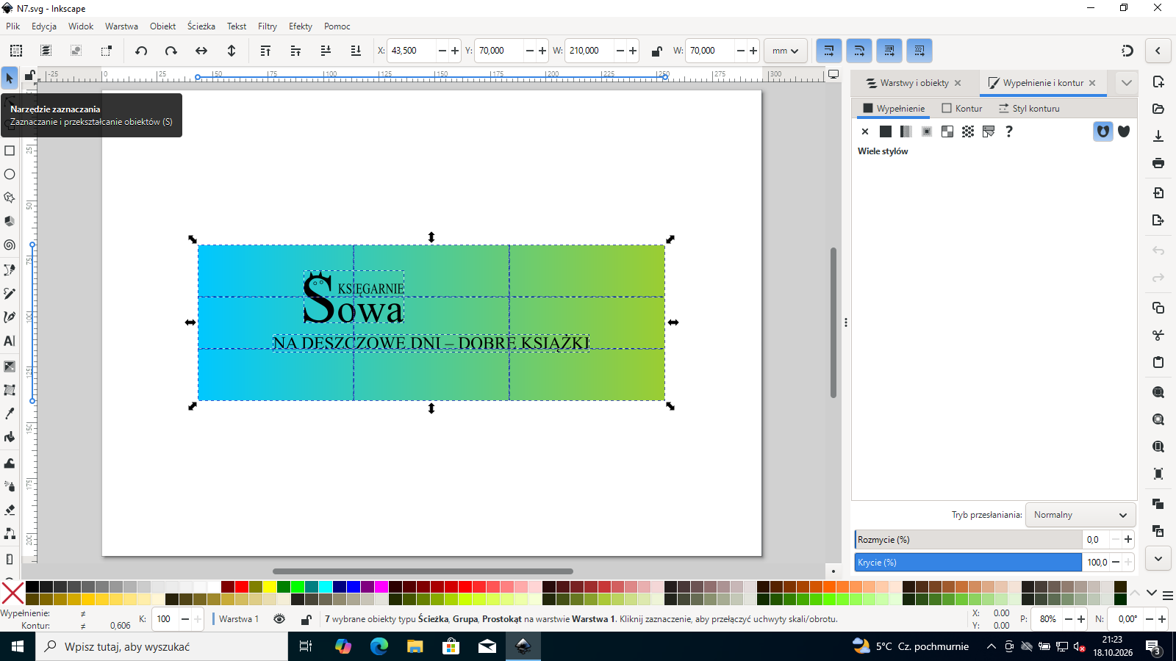Open Microsoft Edge from the taskbar
This screenshot has height=661, width=1176.
[379, 646]
